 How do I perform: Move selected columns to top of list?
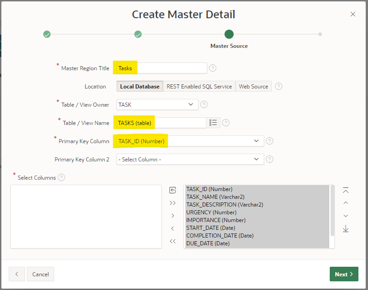346,190
